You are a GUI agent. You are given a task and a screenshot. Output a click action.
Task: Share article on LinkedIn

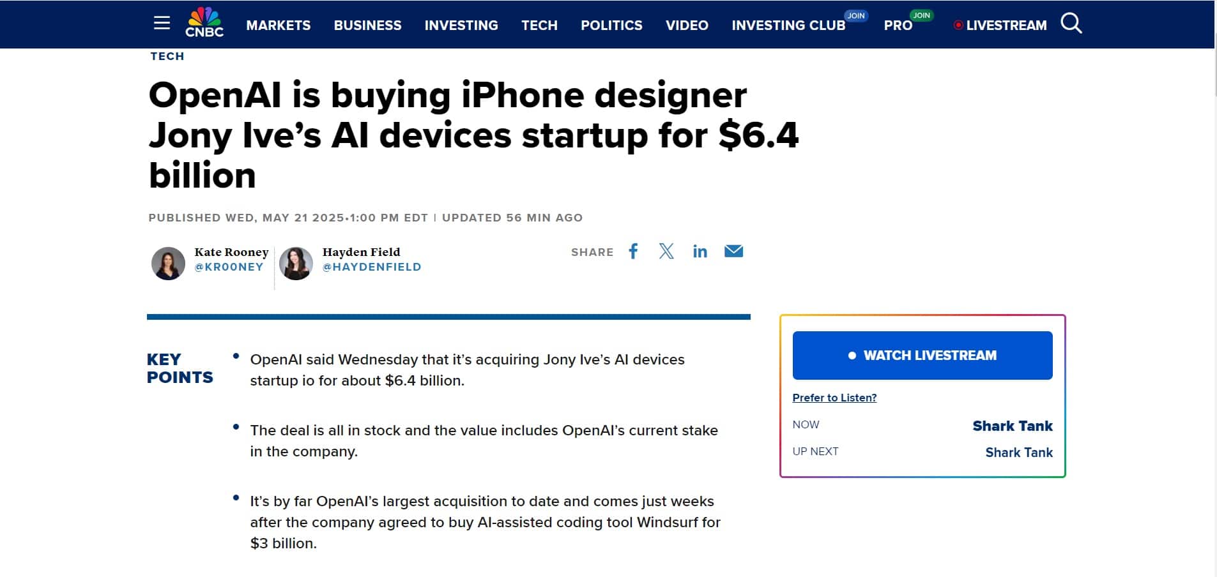[x=700, y=251]
